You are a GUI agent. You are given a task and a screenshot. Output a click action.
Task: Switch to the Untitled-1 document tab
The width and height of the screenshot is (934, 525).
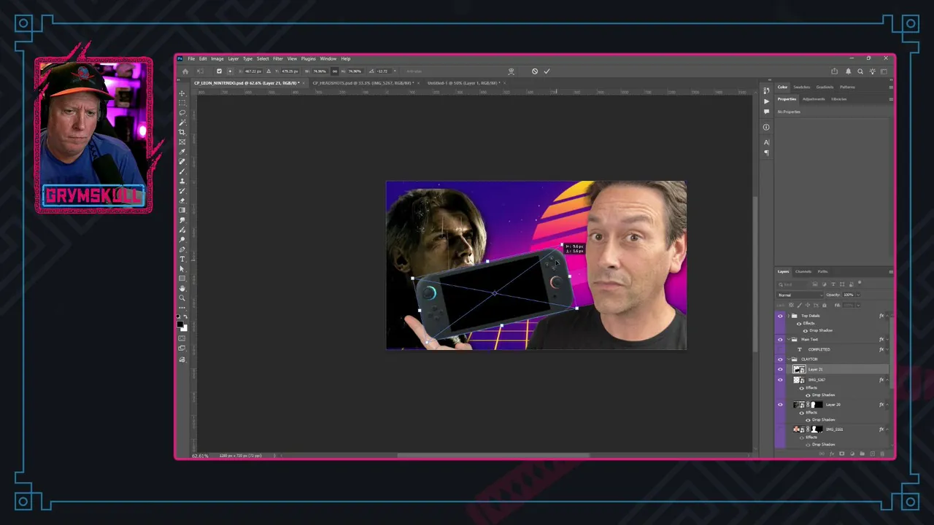pyautogui.click(x=464, y=82)
